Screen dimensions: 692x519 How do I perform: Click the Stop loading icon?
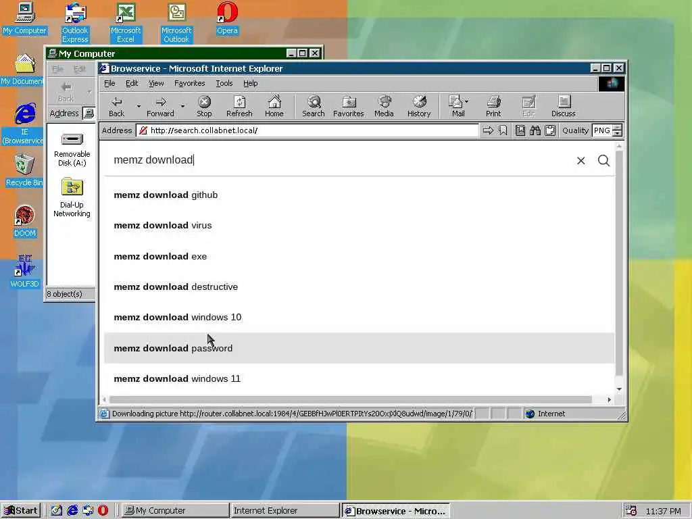tap(204, 107)
